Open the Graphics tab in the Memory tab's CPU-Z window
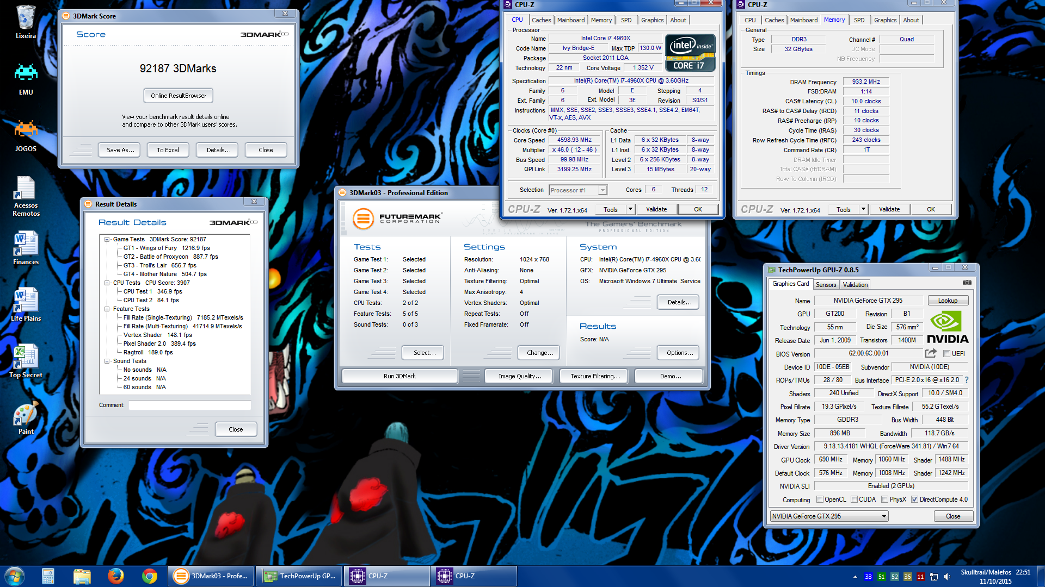The height and width of the screenshot is (587, 1045). click(x=885, y=20)
